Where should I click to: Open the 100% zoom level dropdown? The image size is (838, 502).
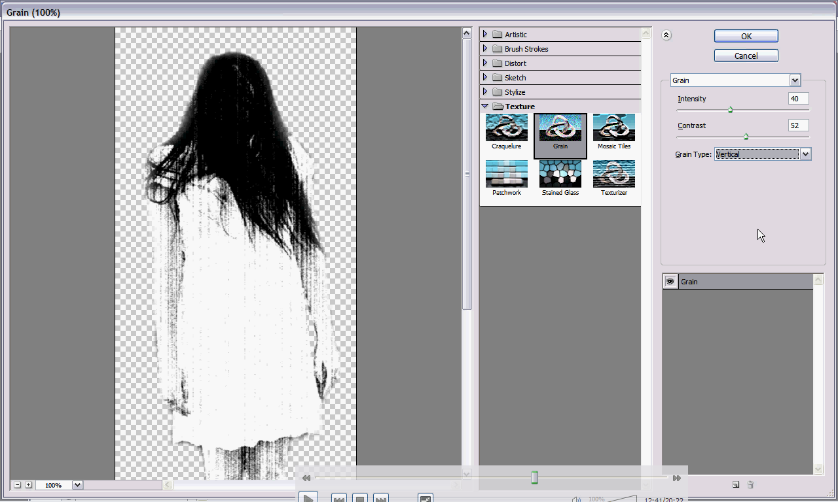point(77,485)
